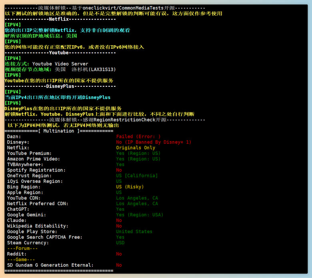Select the Google Search CAPTCHA 'Yes' value
Viewport: 312px width, 278px height.
pyautogui.click(x=120, y=237)
